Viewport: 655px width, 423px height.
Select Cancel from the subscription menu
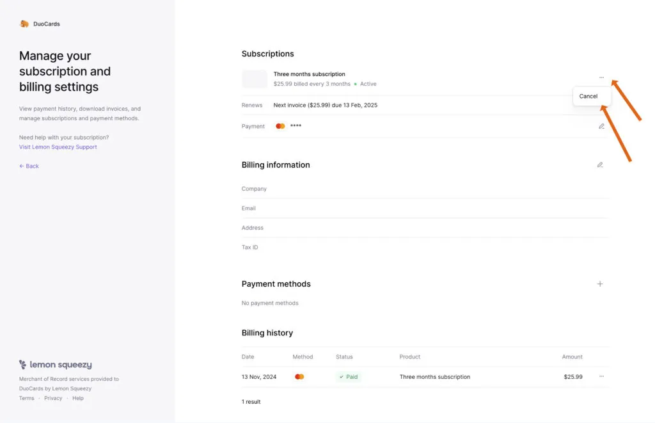pyautogui.click(x=588, y=96)
